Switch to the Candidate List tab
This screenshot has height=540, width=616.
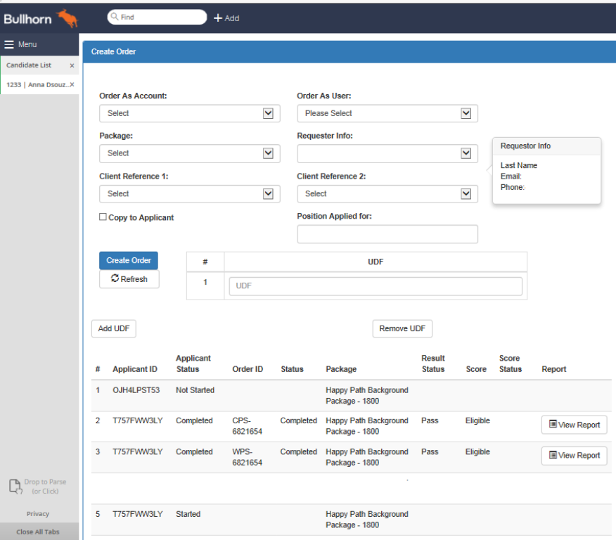coord(32,65)
